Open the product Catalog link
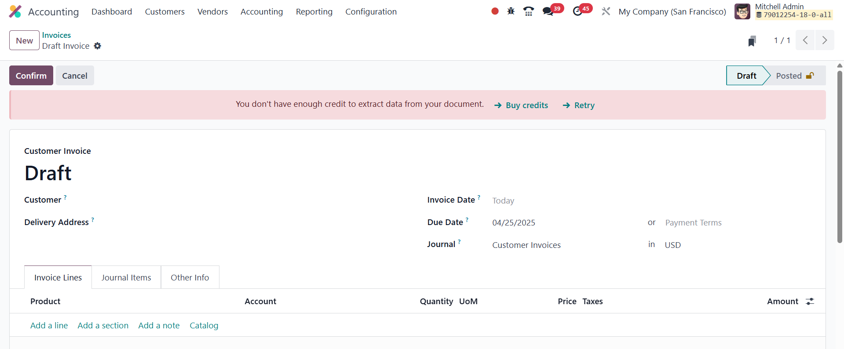The width and height of the screenshot is (844, 349). [204, 326]
